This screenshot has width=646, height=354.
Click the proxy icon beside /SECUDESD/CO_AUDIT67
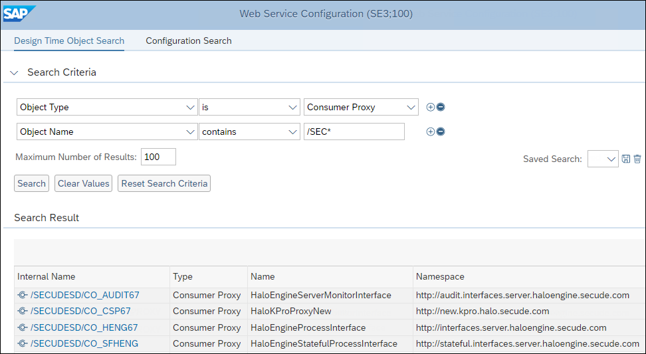(x=23, y=295)
